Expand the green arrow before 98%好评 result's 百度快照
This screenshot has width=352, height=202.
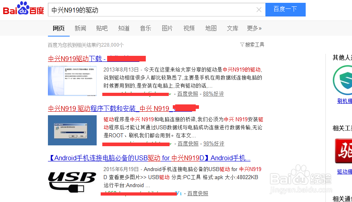(x=171, y=144)
